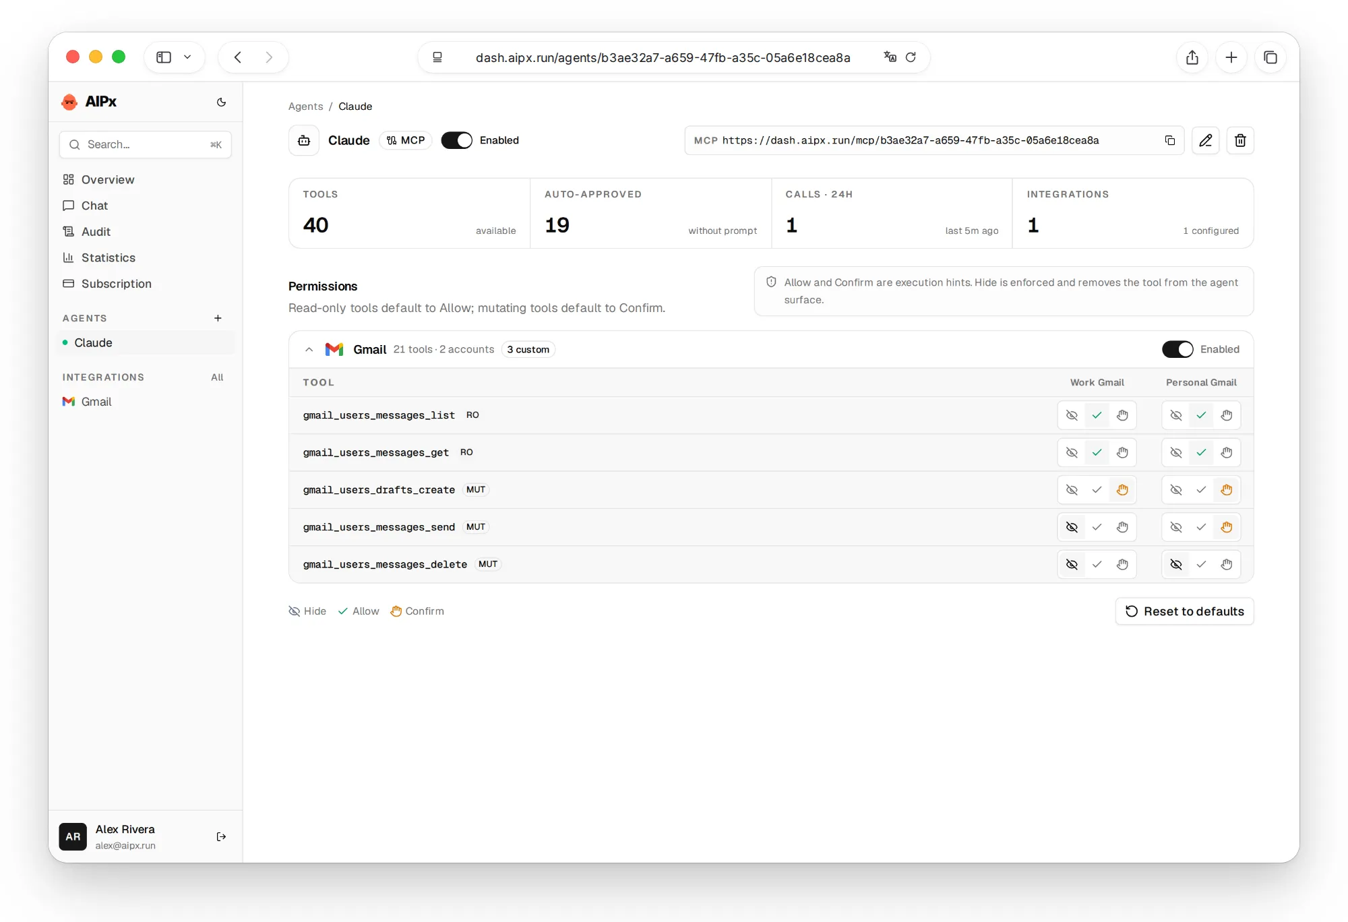The image size is (1348, 922).
Task: Hide messages_delete for Work Gmail
Action: pos(1072,564)
